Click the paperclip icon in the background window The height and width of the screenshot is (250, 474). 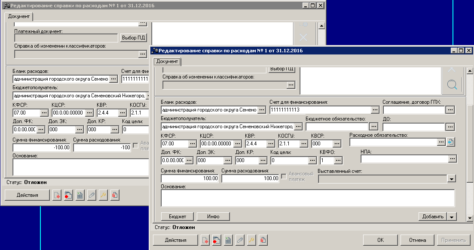pos(91,196)
